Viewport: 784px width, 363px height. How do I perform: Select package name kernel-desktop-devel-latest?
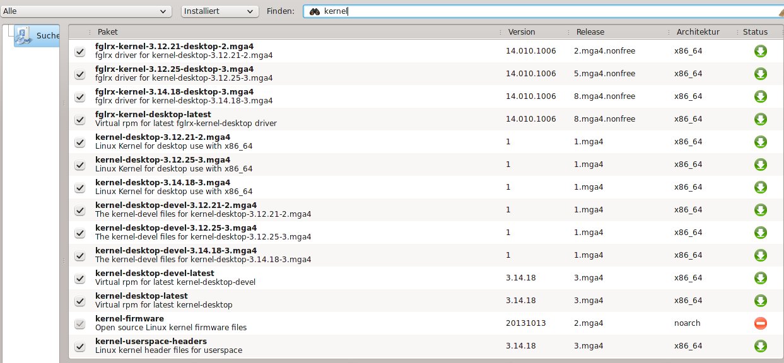coord(155,274)
